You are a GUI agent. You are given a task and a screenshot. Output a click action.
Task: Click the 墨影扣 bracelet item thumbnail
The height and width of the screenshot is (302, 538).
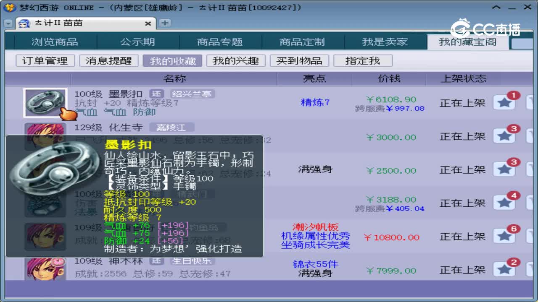pyautogui.click(x=45, y=103)
